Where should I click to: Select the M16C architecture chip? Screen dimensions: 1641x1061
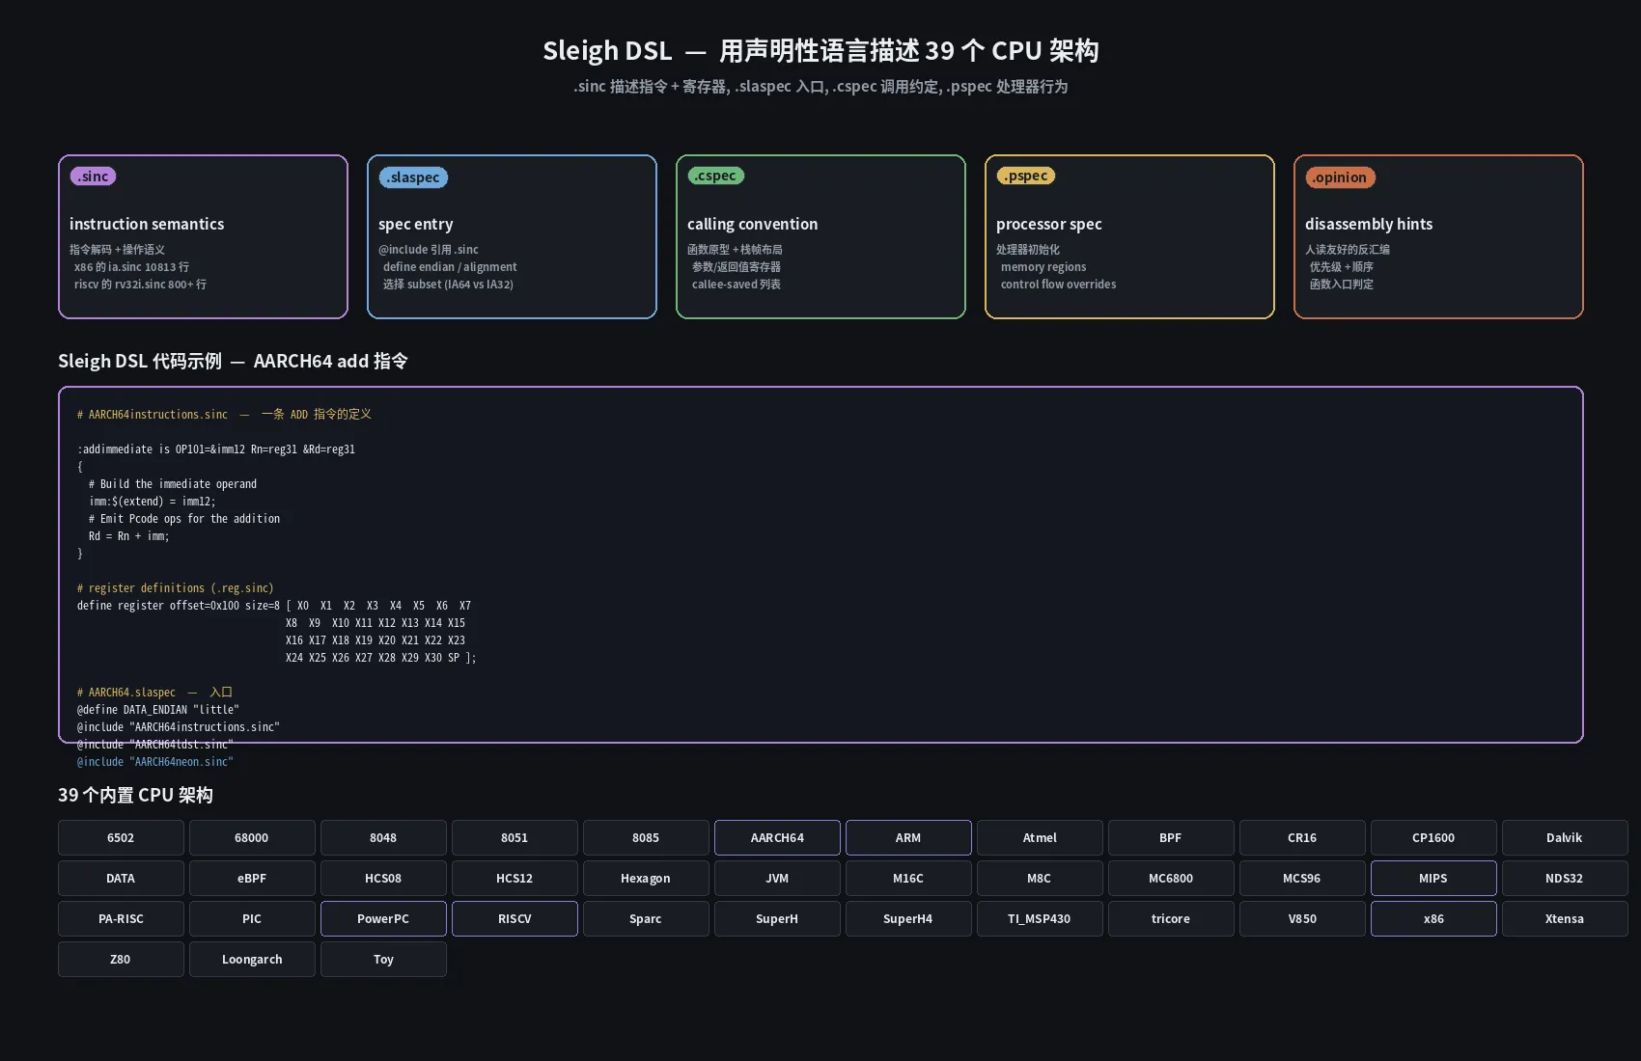point(908,878)
